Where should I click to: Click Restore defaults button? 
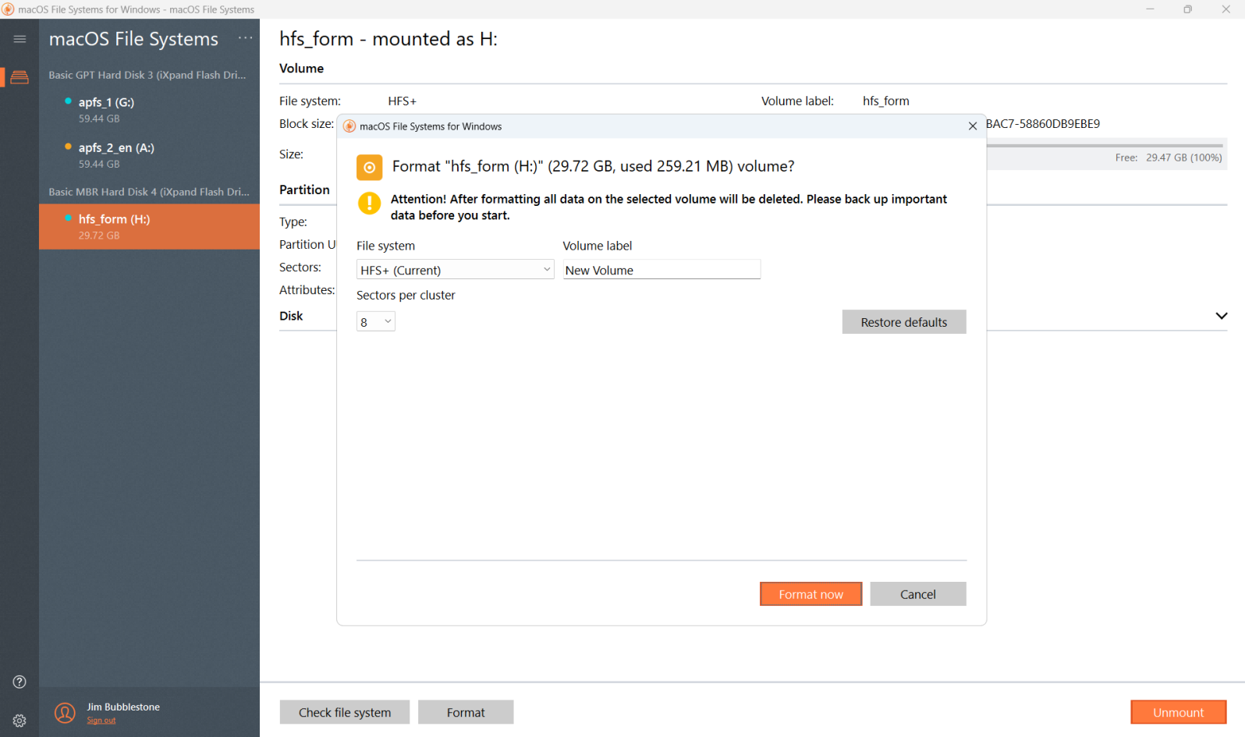pos(904,322)
